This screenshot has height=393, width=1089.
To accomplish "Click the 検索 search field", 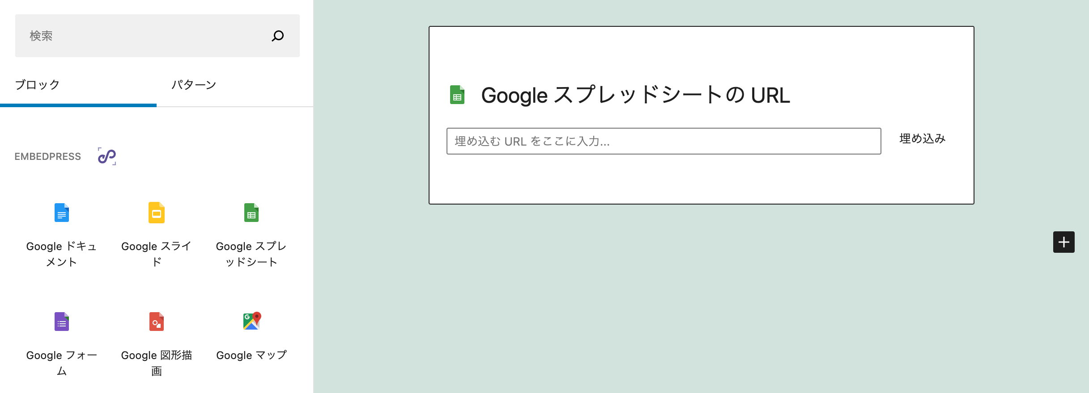I will [x=157, y=36].
